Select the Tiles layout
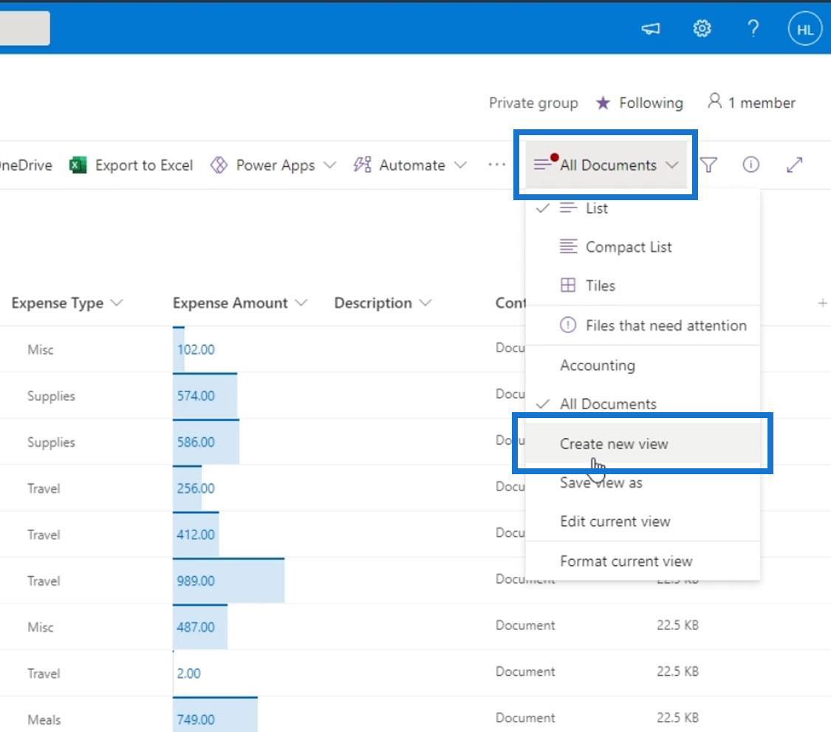The width and height of the screenshot is (831, 732). click(643, 286)
